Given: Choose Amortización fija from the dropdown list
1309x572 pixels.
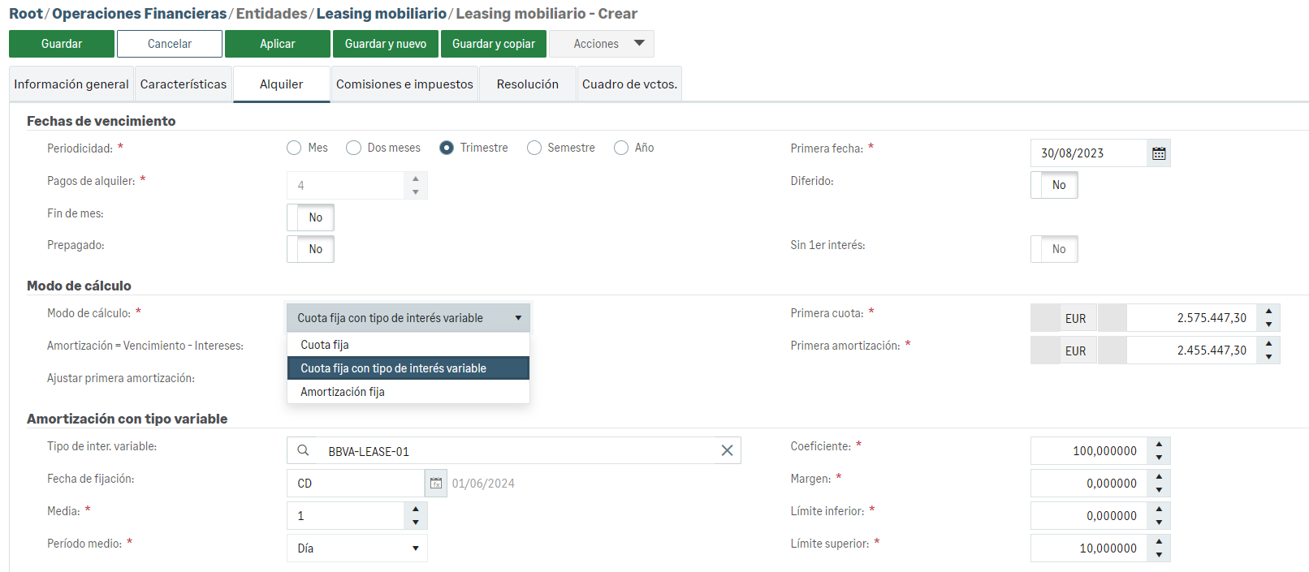Looking at the screenshot, I should [x=343, y=392].
